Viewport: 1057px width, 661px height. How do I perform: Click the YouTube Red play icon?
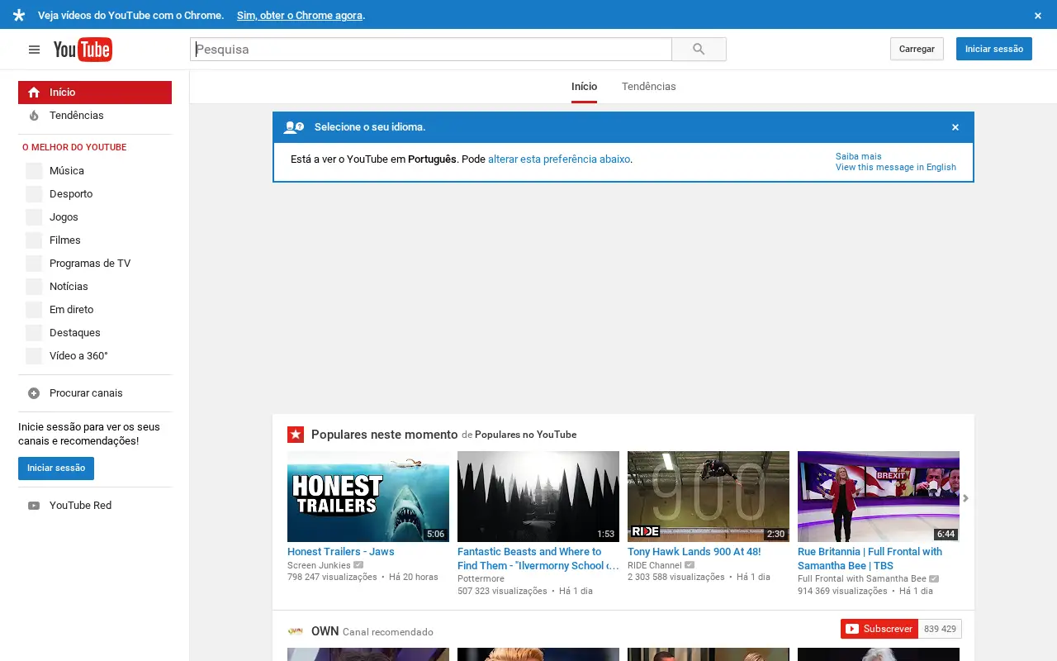click(x=34, y=506)
